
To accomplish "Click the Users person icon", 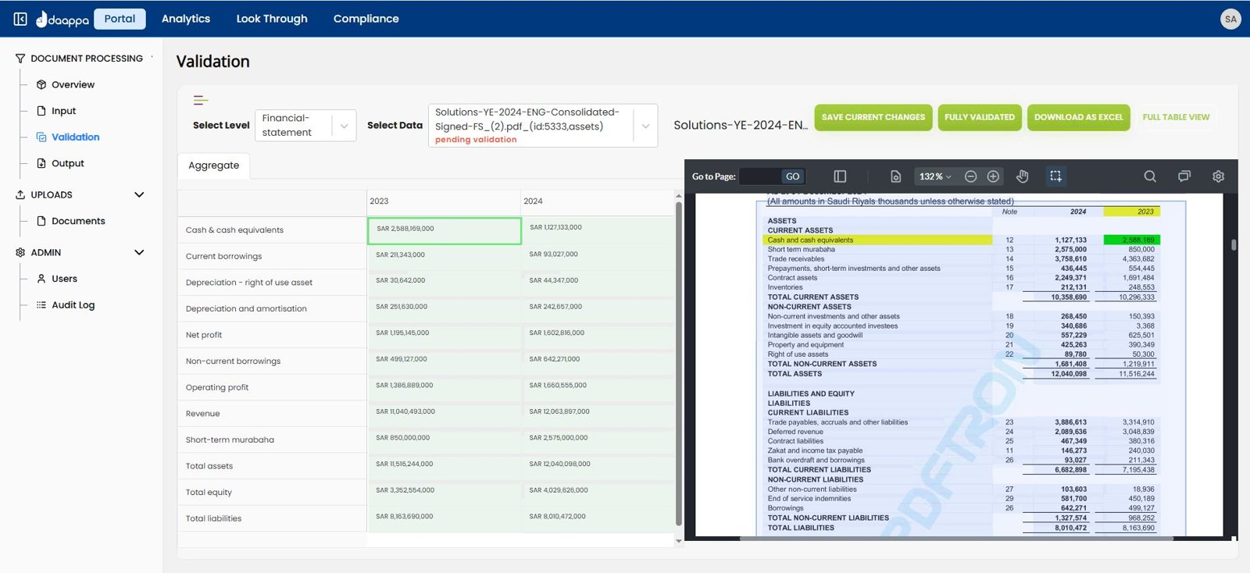I will [41, 279].
